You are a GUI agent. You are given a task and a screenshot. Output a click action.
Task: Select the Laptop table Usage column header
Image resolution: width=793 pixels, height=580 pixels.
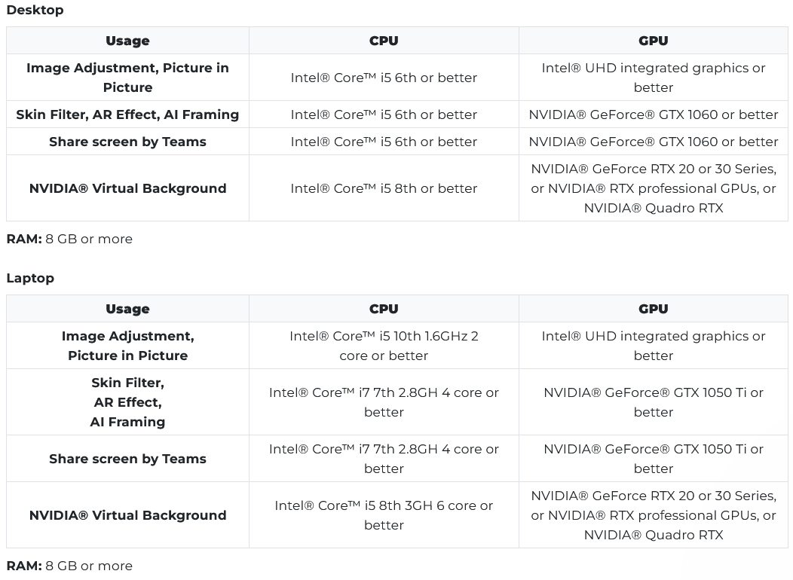click(127, 309)
